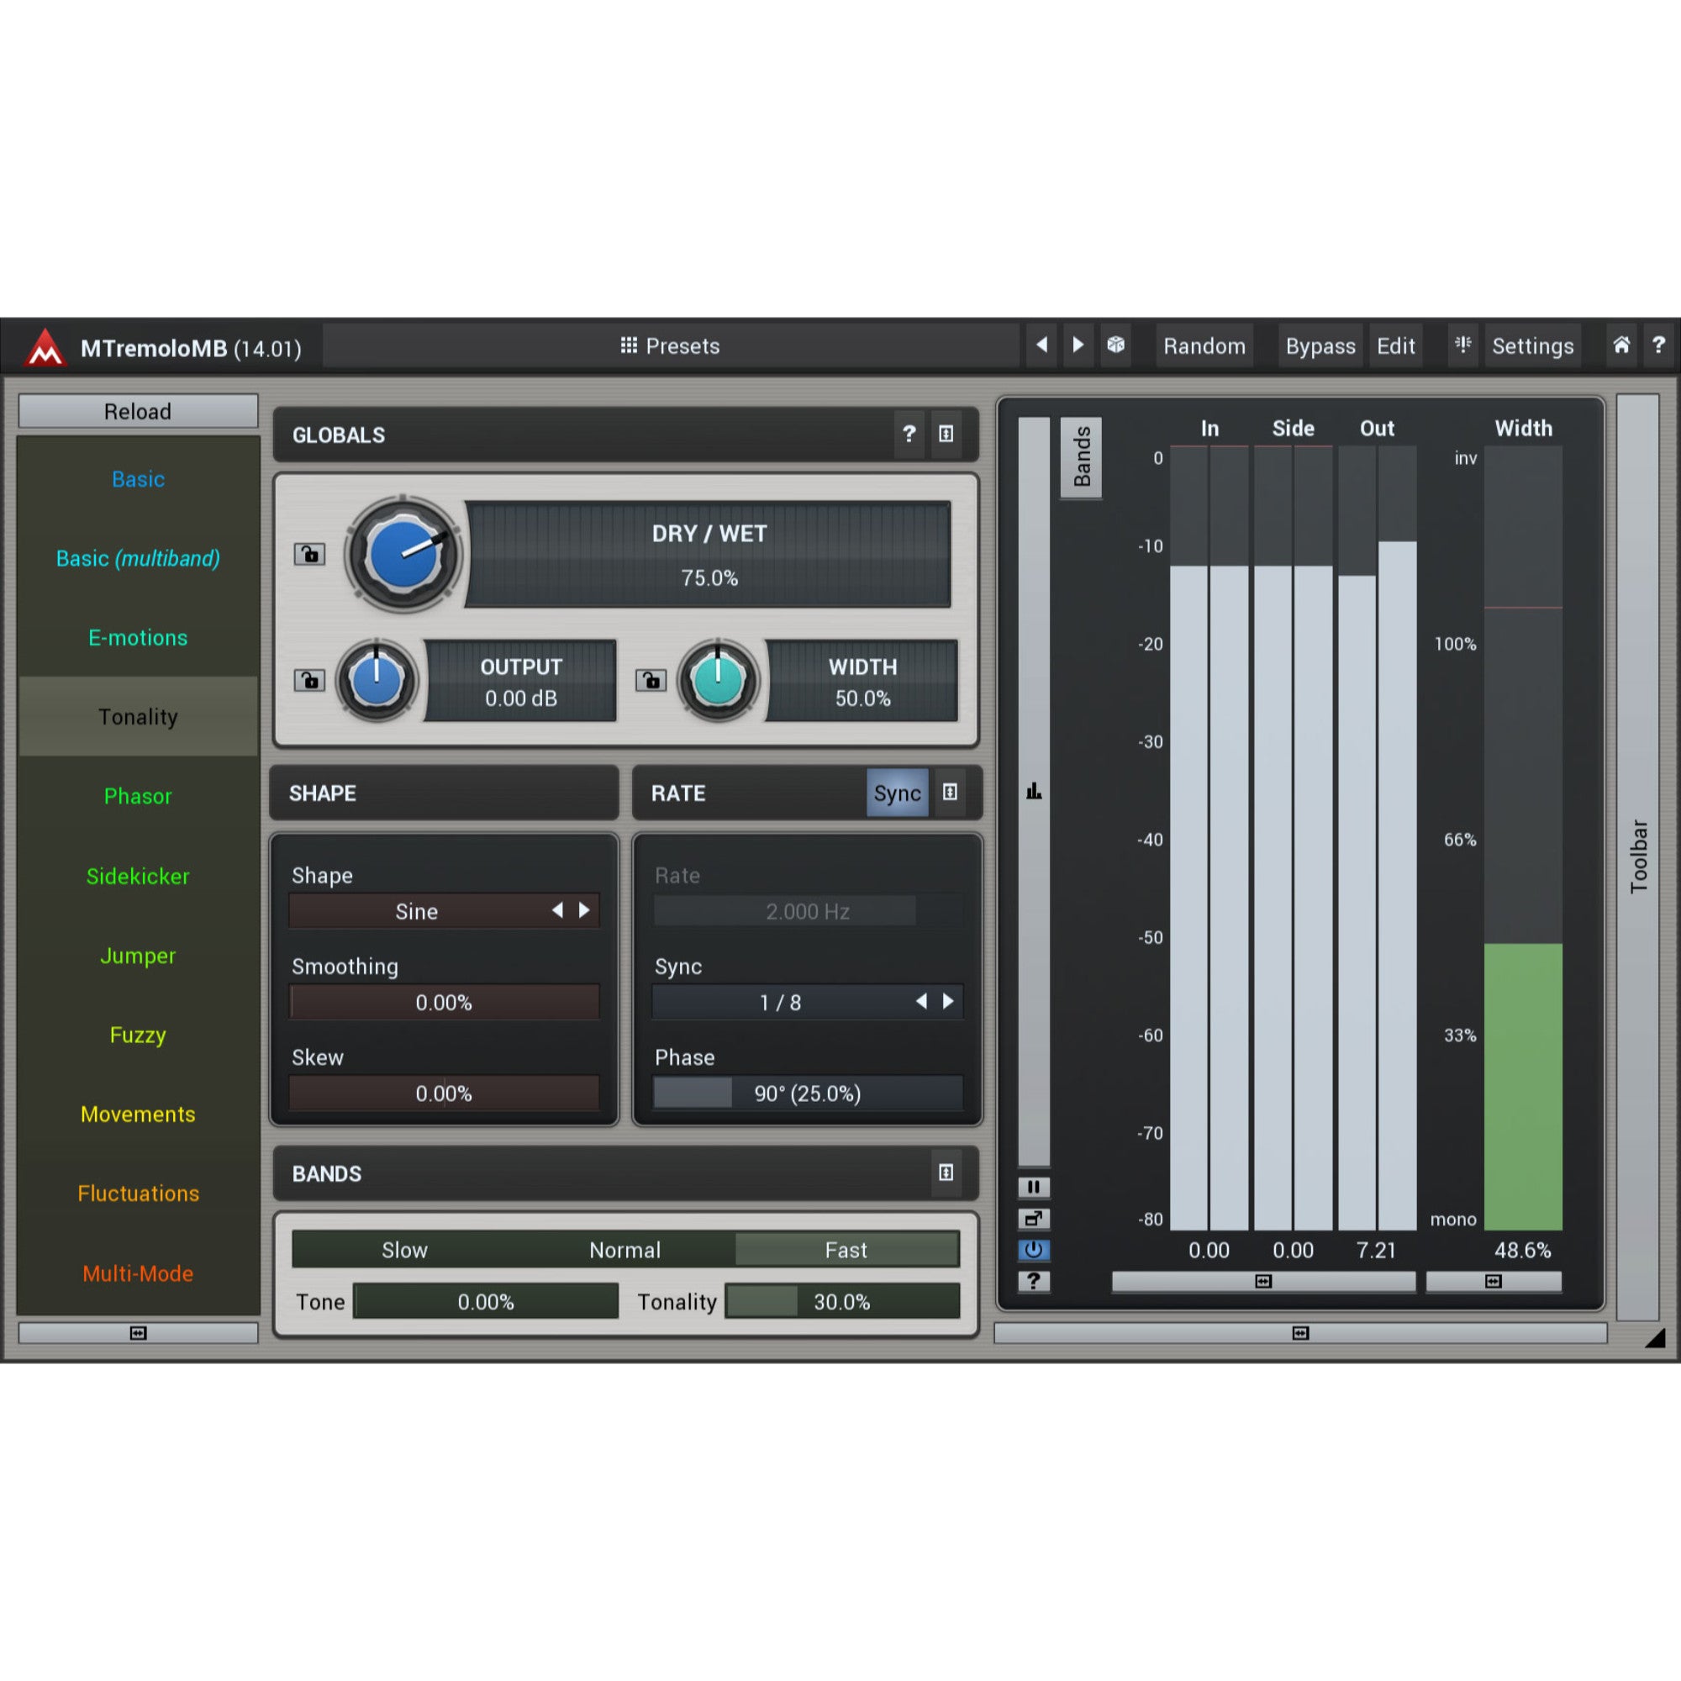Select the Sidekicker tab
Viewport: 1681px width, 1681px height.
click(x=139, y=875)
